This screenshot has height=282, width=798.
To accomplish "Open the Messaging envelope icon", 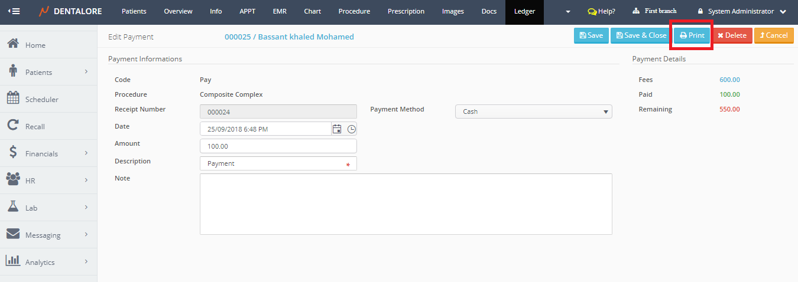I will [x=13, y=235].
